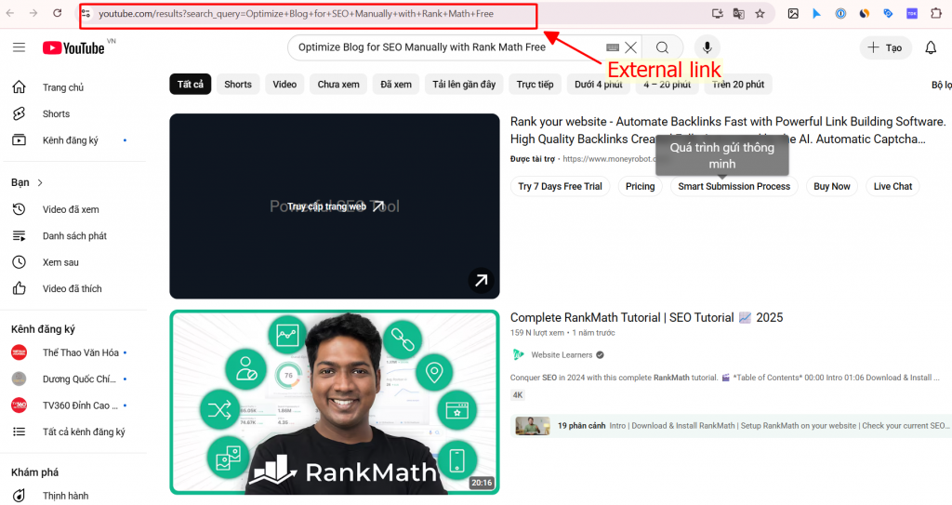Click the Live Chat ad button

pyautogui.click(x=892, y=187)
